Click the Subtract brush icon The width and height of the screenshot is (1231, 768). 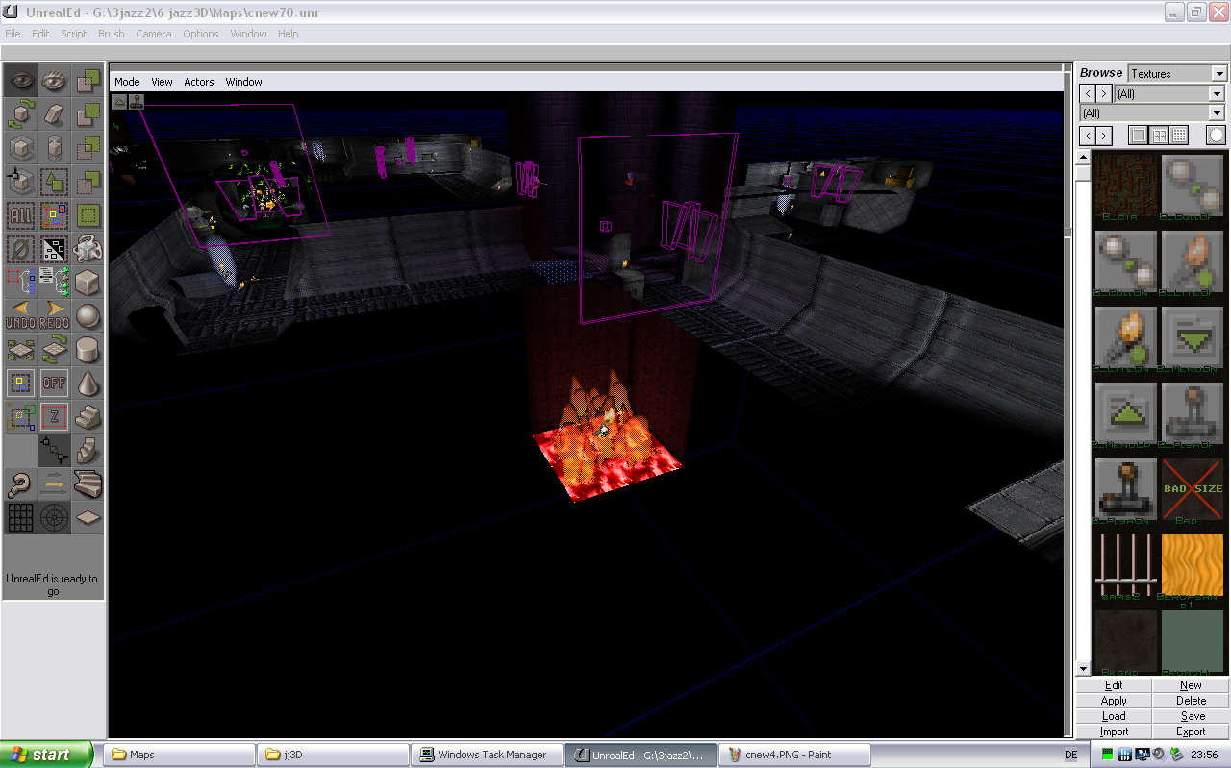pos(88,114)
